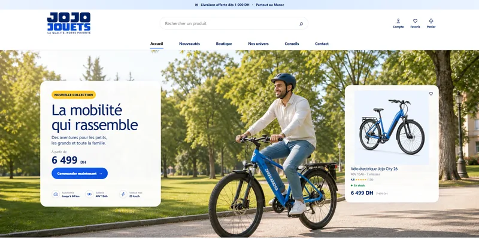The width and height of the screenshot is (479, 240).
Task: Click the NOUVELLE COLLECTION badge
Action: click(74, 95)
